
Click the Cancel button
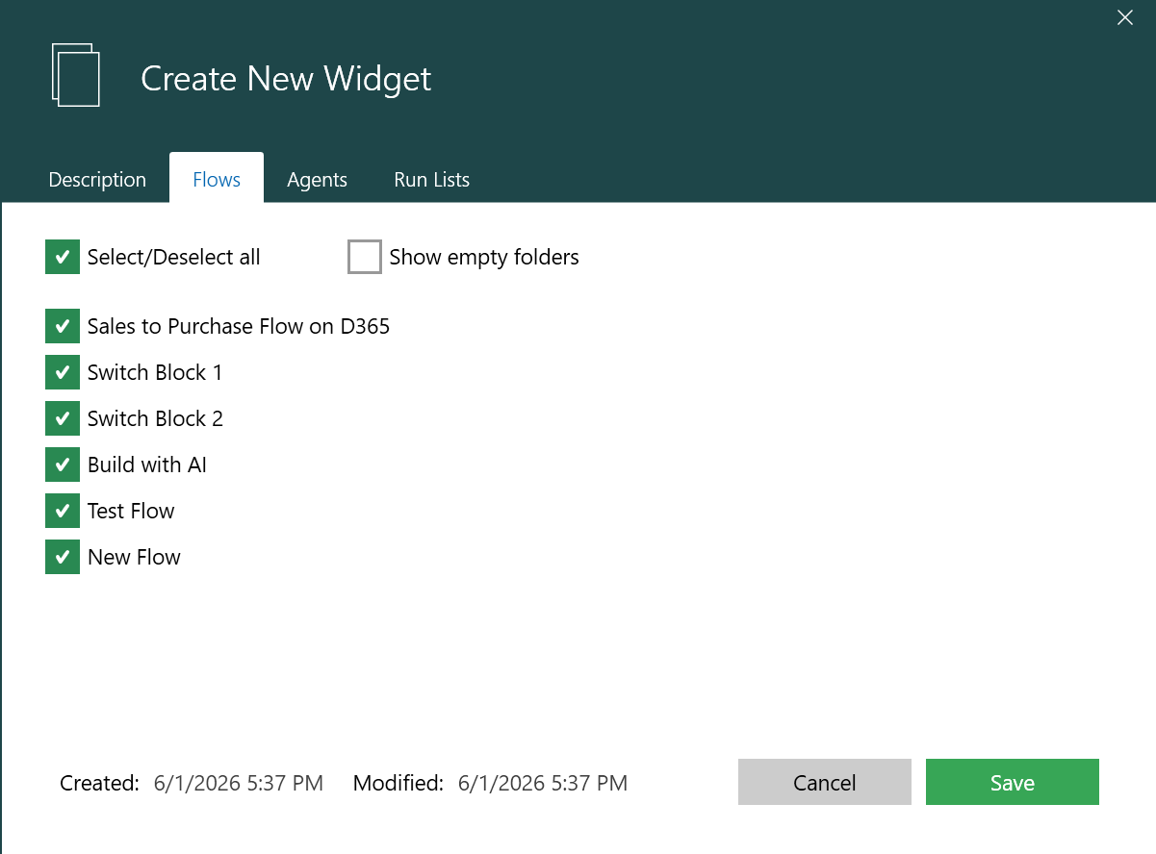click(825, 782)
